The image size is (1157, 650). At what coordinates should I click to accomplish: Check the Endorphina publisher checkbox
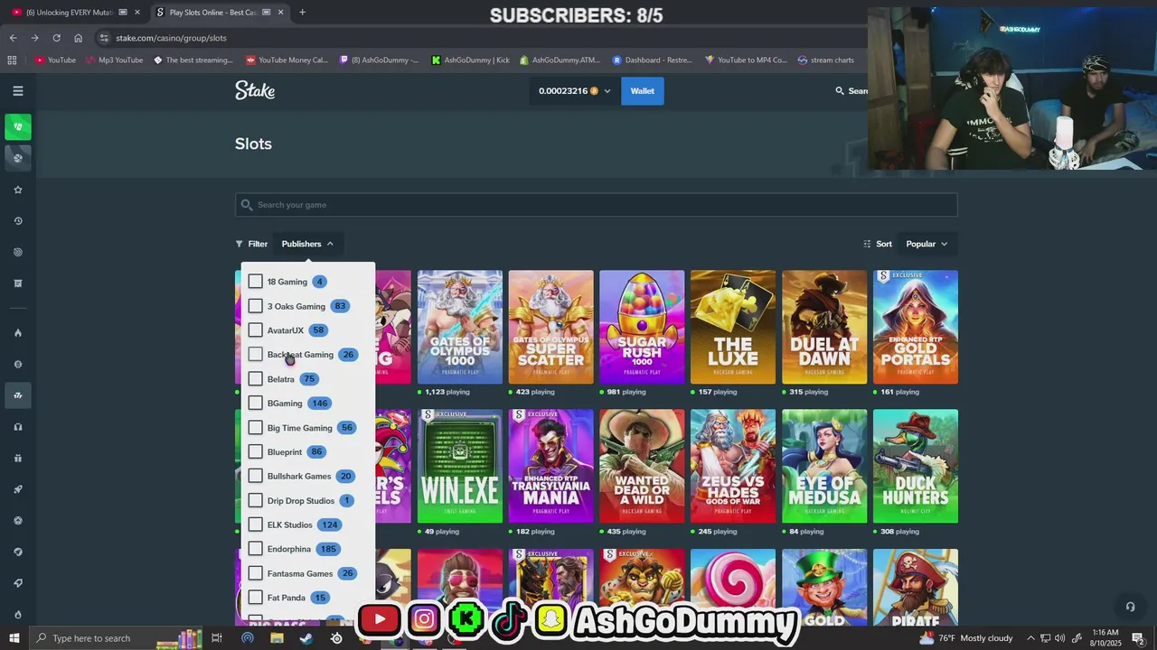tap(255, 549)
